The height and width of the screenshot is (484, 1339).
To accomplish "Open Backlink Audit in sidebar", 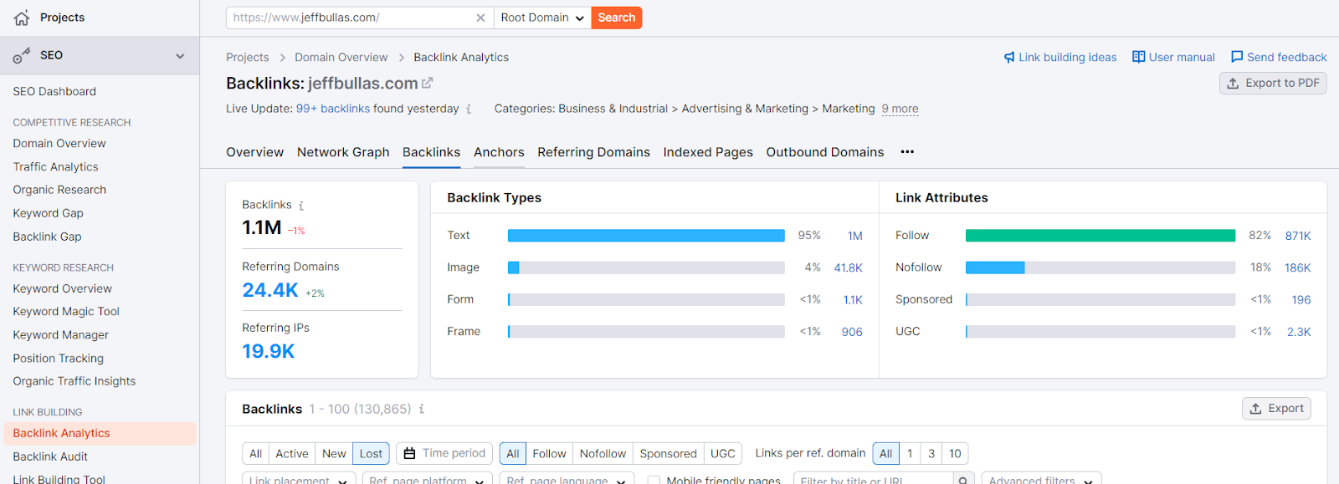I will coord(50,456).
